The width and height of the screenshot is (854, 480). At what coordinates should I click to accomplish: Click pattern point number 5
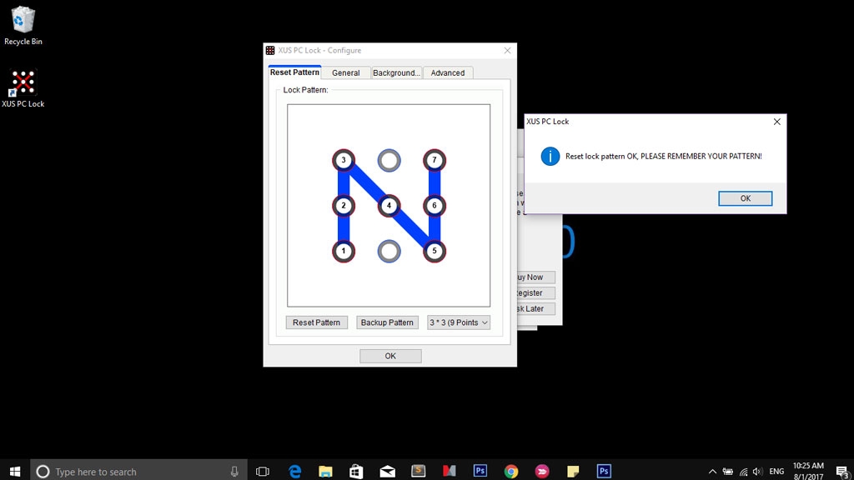(x=434, y=251)
